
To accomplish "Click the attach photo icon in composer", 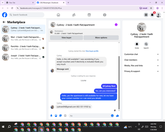I will click(56, 115).
